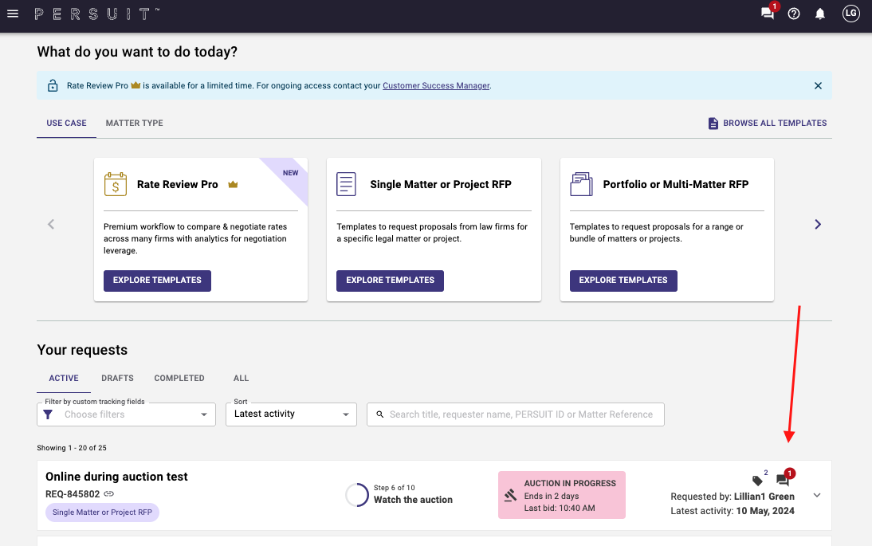The image size is (872, 546).
Task: Open the Choose filters dropdown
Action: click(126, 414)
